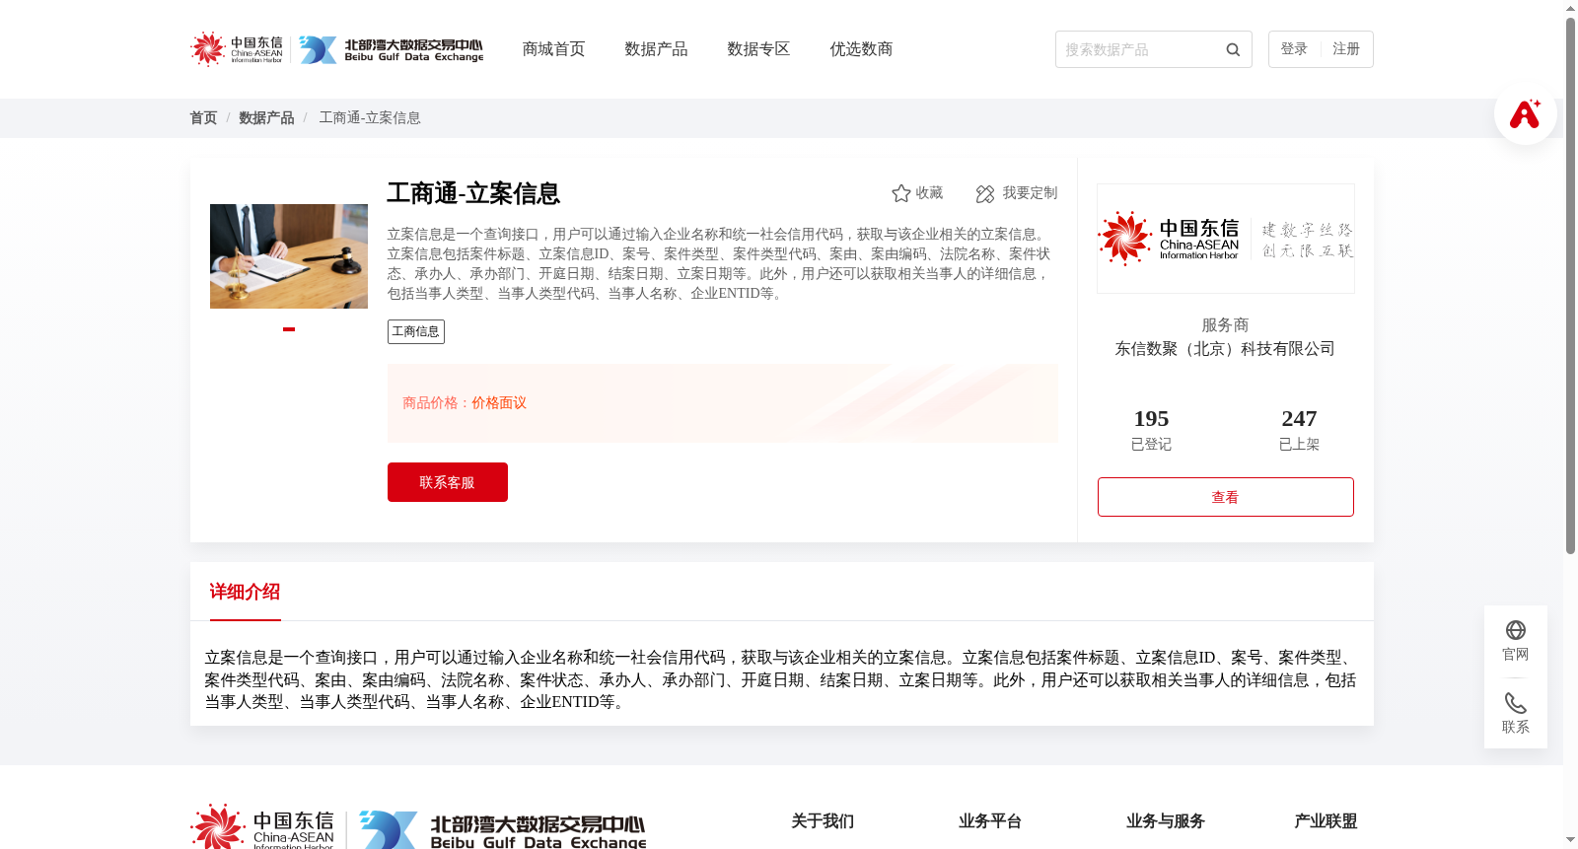Click the footer China-ASEAN logo

(262, 827)
